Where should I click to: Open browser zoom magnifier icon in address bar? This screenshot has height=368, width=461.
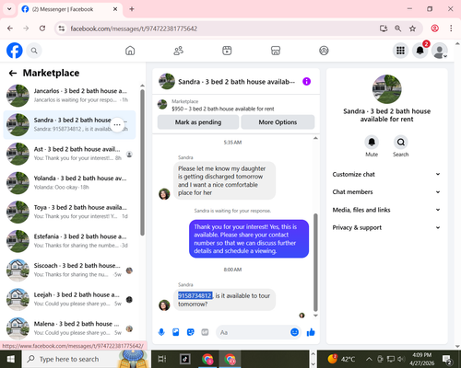pyautogui.click(x=398, y=29)
